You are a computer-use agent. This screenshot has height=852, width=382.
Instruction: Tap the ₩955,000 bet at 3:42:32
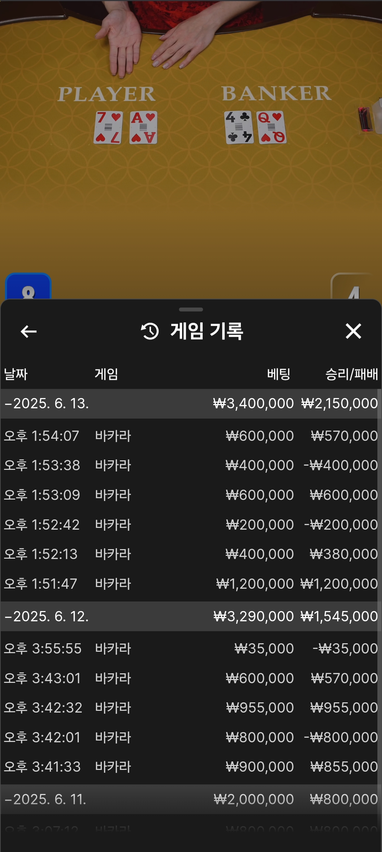260,708
